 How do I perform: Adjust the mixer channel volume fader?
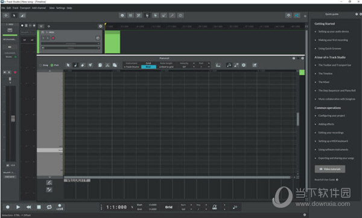(13, 119)
